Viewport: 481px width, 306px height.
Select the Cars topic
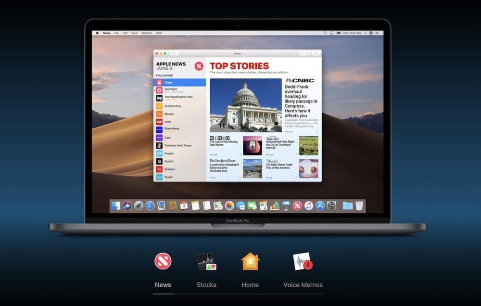[180, 138]
